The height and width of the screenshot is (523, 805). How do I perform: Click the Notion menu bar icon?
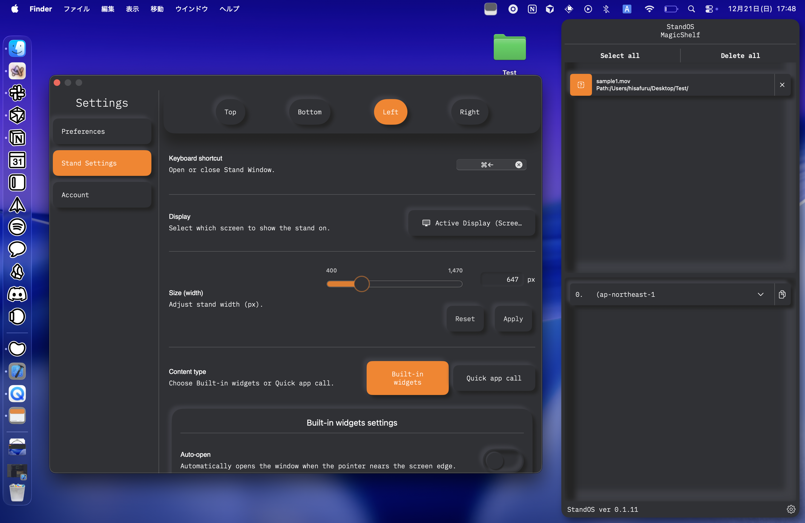pos(532,9)
